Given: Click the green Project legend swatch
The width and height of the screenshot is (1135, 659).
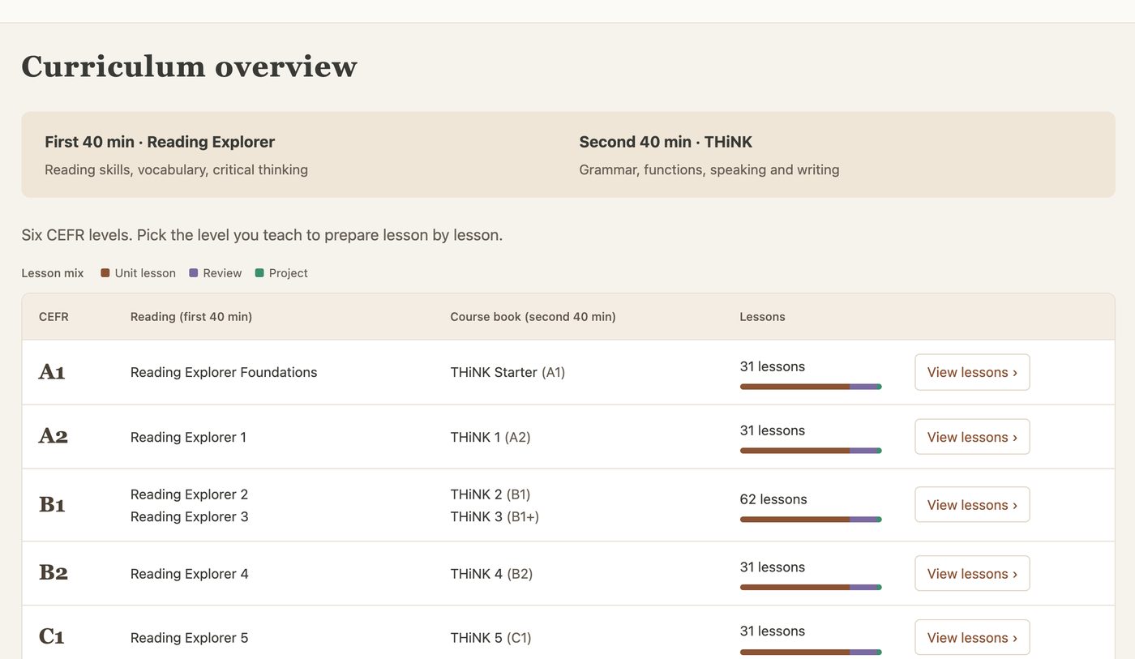Looking at the screenshot, I should pyautogui.click(x=259, y=273).
